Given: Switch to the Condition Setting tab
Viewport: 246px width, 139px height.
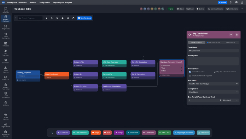Looking at the screenshot, I should (x=214, y=42).
